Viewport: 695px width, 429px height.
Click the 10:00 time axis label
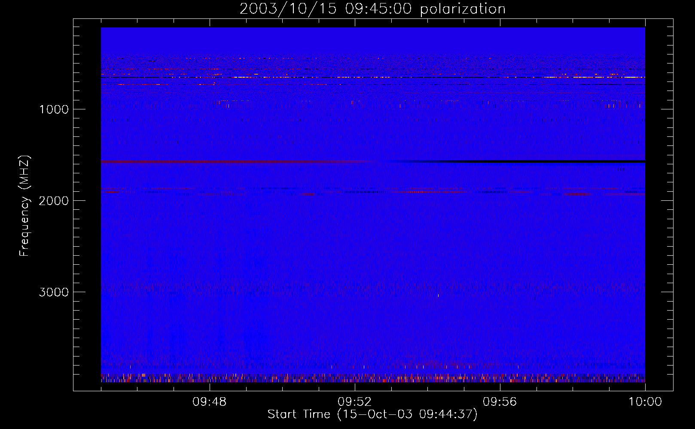click(x=645, y=402)
